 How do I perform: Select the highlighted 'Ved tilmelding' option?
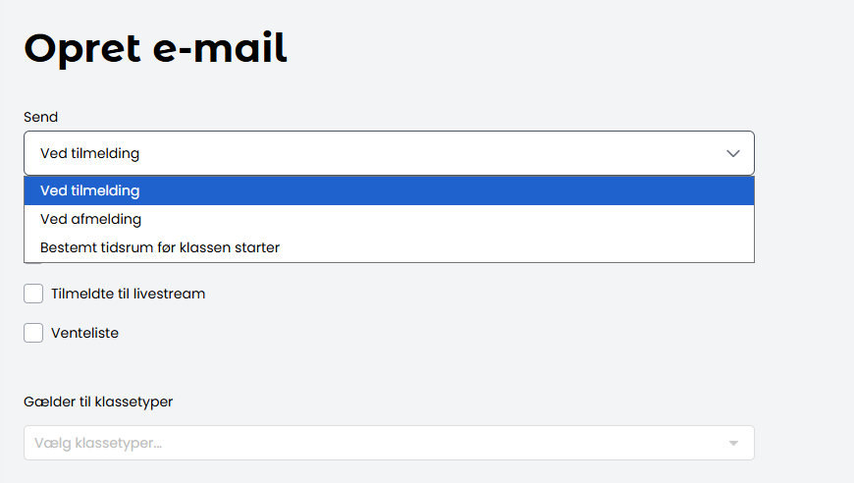click(90, 190)
